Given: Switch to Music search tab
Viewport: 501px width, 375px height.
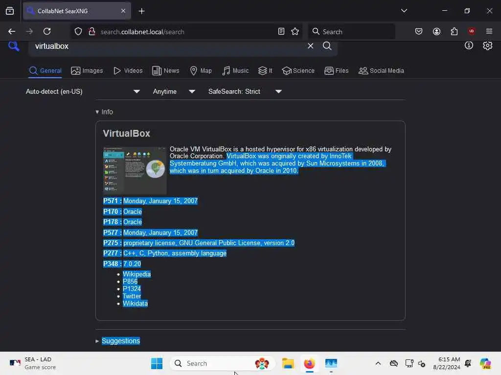Looking at the screenshot, I should pyautogui.click(x=235, y=70).
